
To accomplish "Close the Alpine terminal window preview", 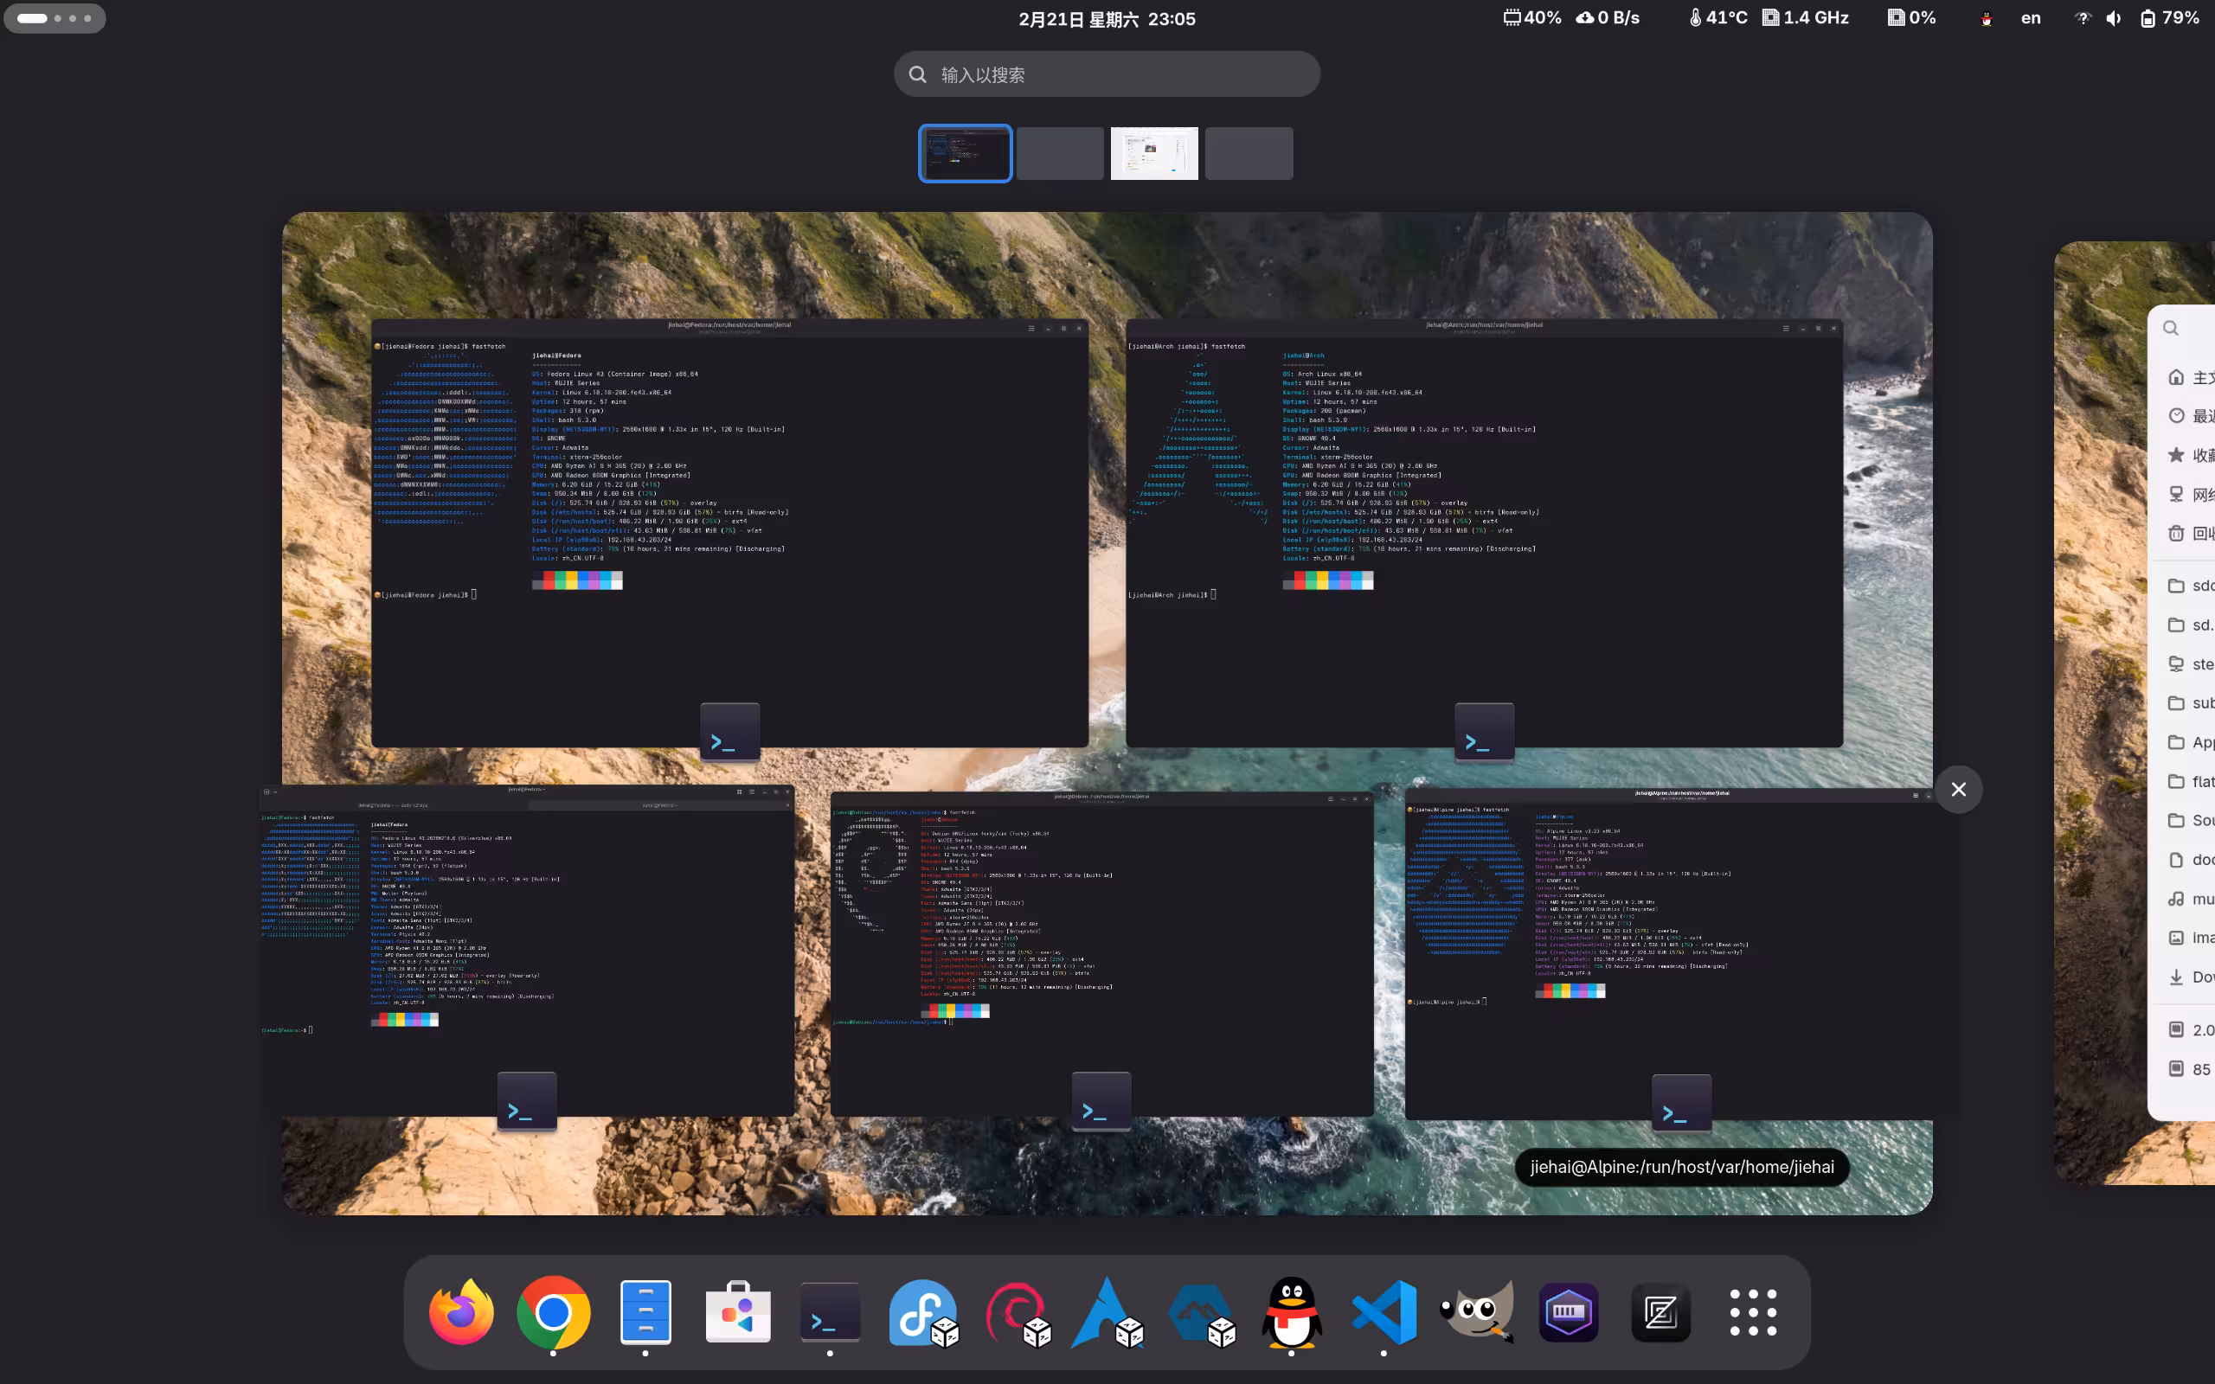I will click(x=1958, y=789).
